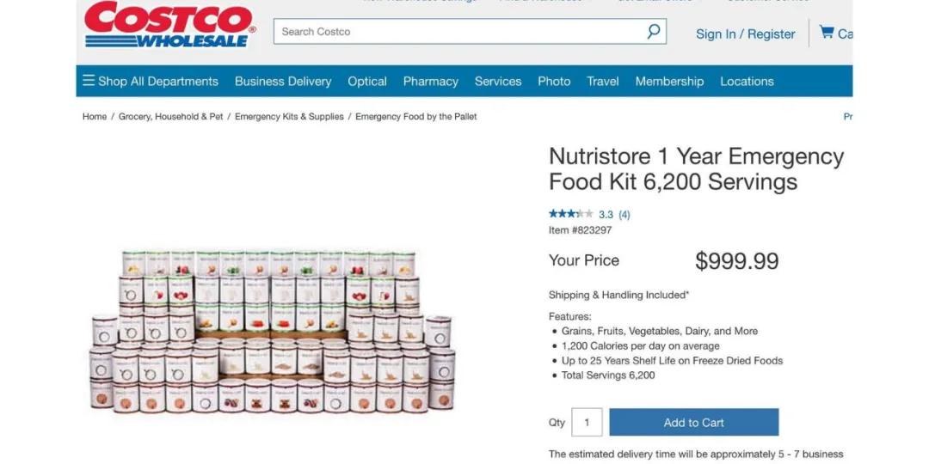The image size is (929, 464).
Task: Click the Costco Wholesale logo
Action: tap(170, 24)
